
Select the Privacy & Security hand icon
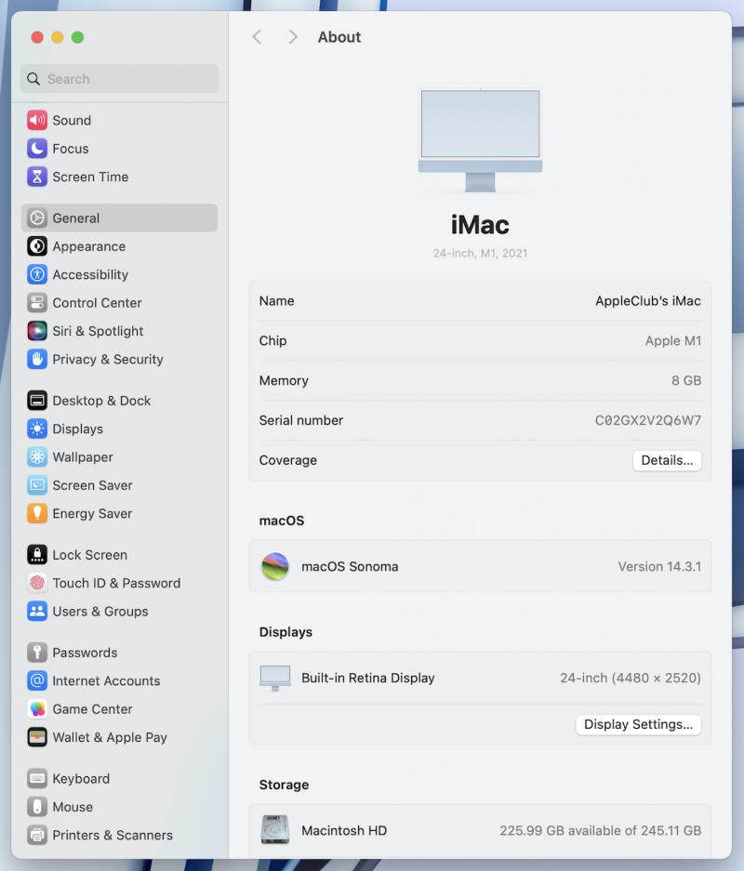point(37,360)
